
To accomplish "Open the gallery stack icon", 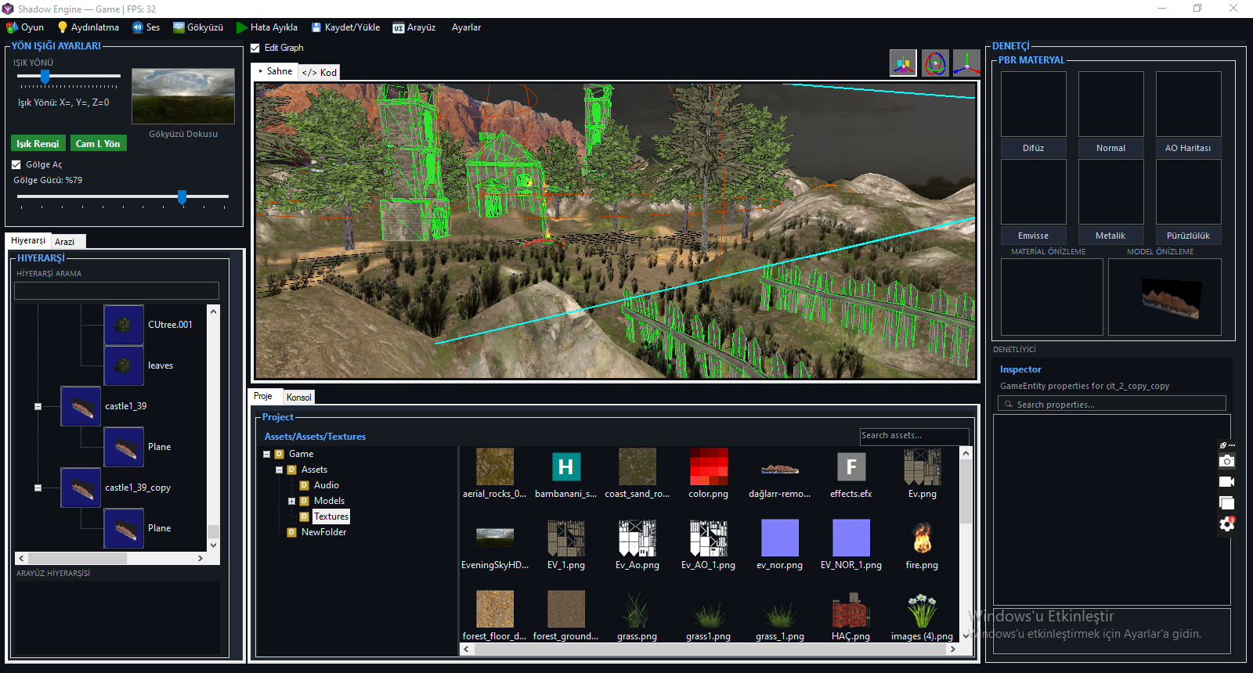I will [x=1226, y=503].
